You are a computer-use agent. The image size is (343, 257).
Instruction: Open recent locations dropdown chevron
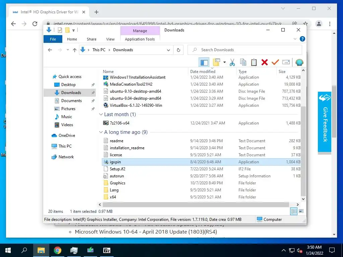68,50
